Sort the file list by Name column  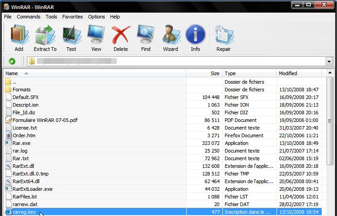point(95,73)
